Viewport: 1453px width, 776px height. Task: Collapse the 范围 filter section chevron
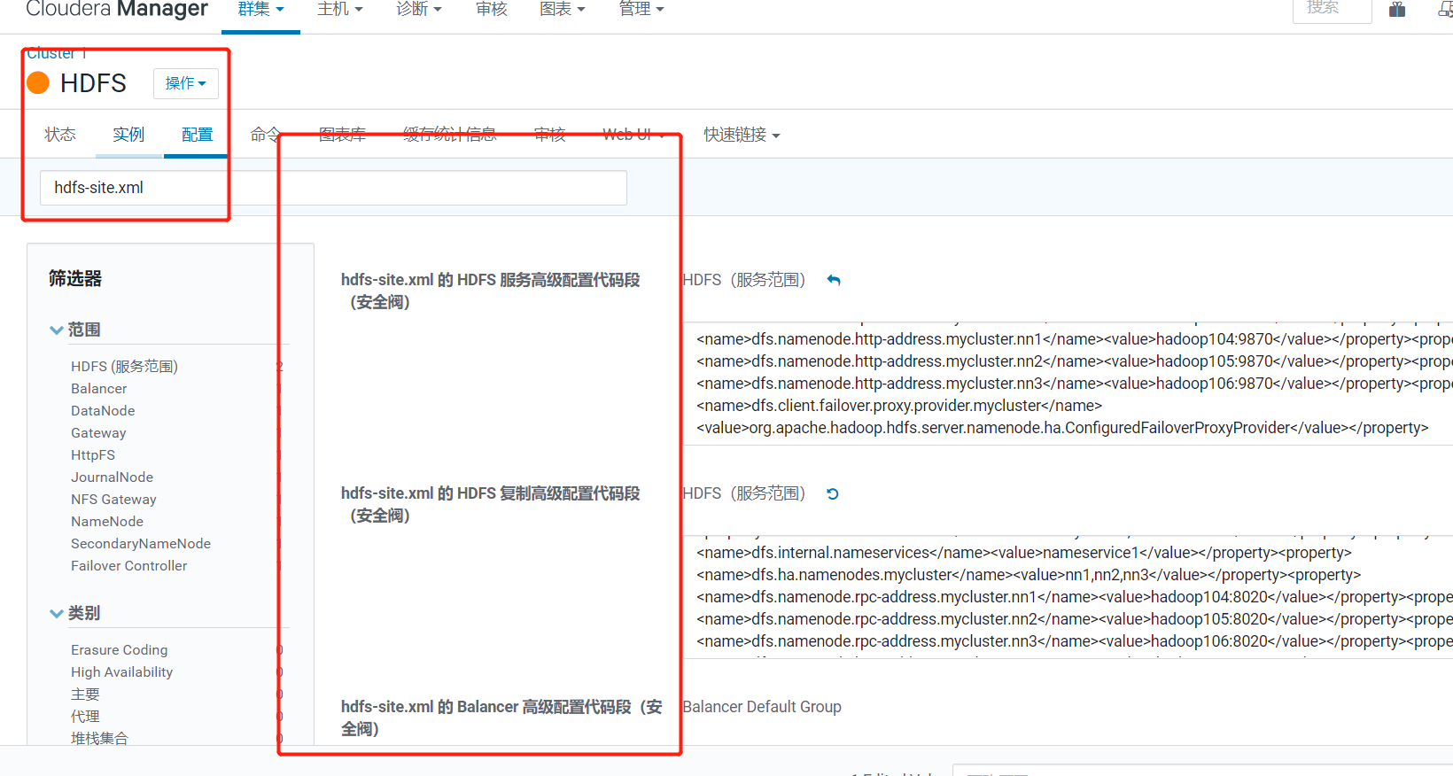coord(57,330)
